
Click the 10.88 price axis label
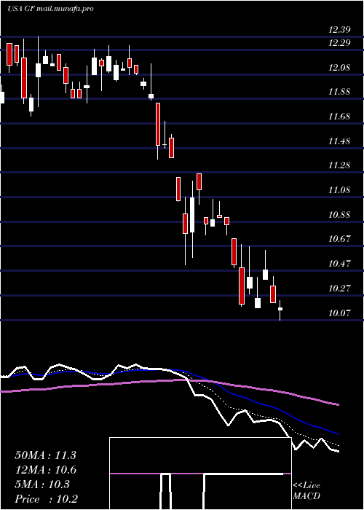coord(339,215)
